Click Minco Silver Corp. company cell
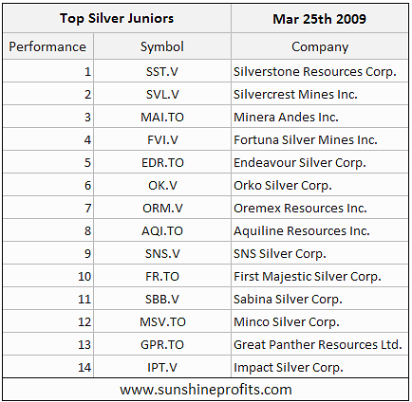 pos(320,321)
